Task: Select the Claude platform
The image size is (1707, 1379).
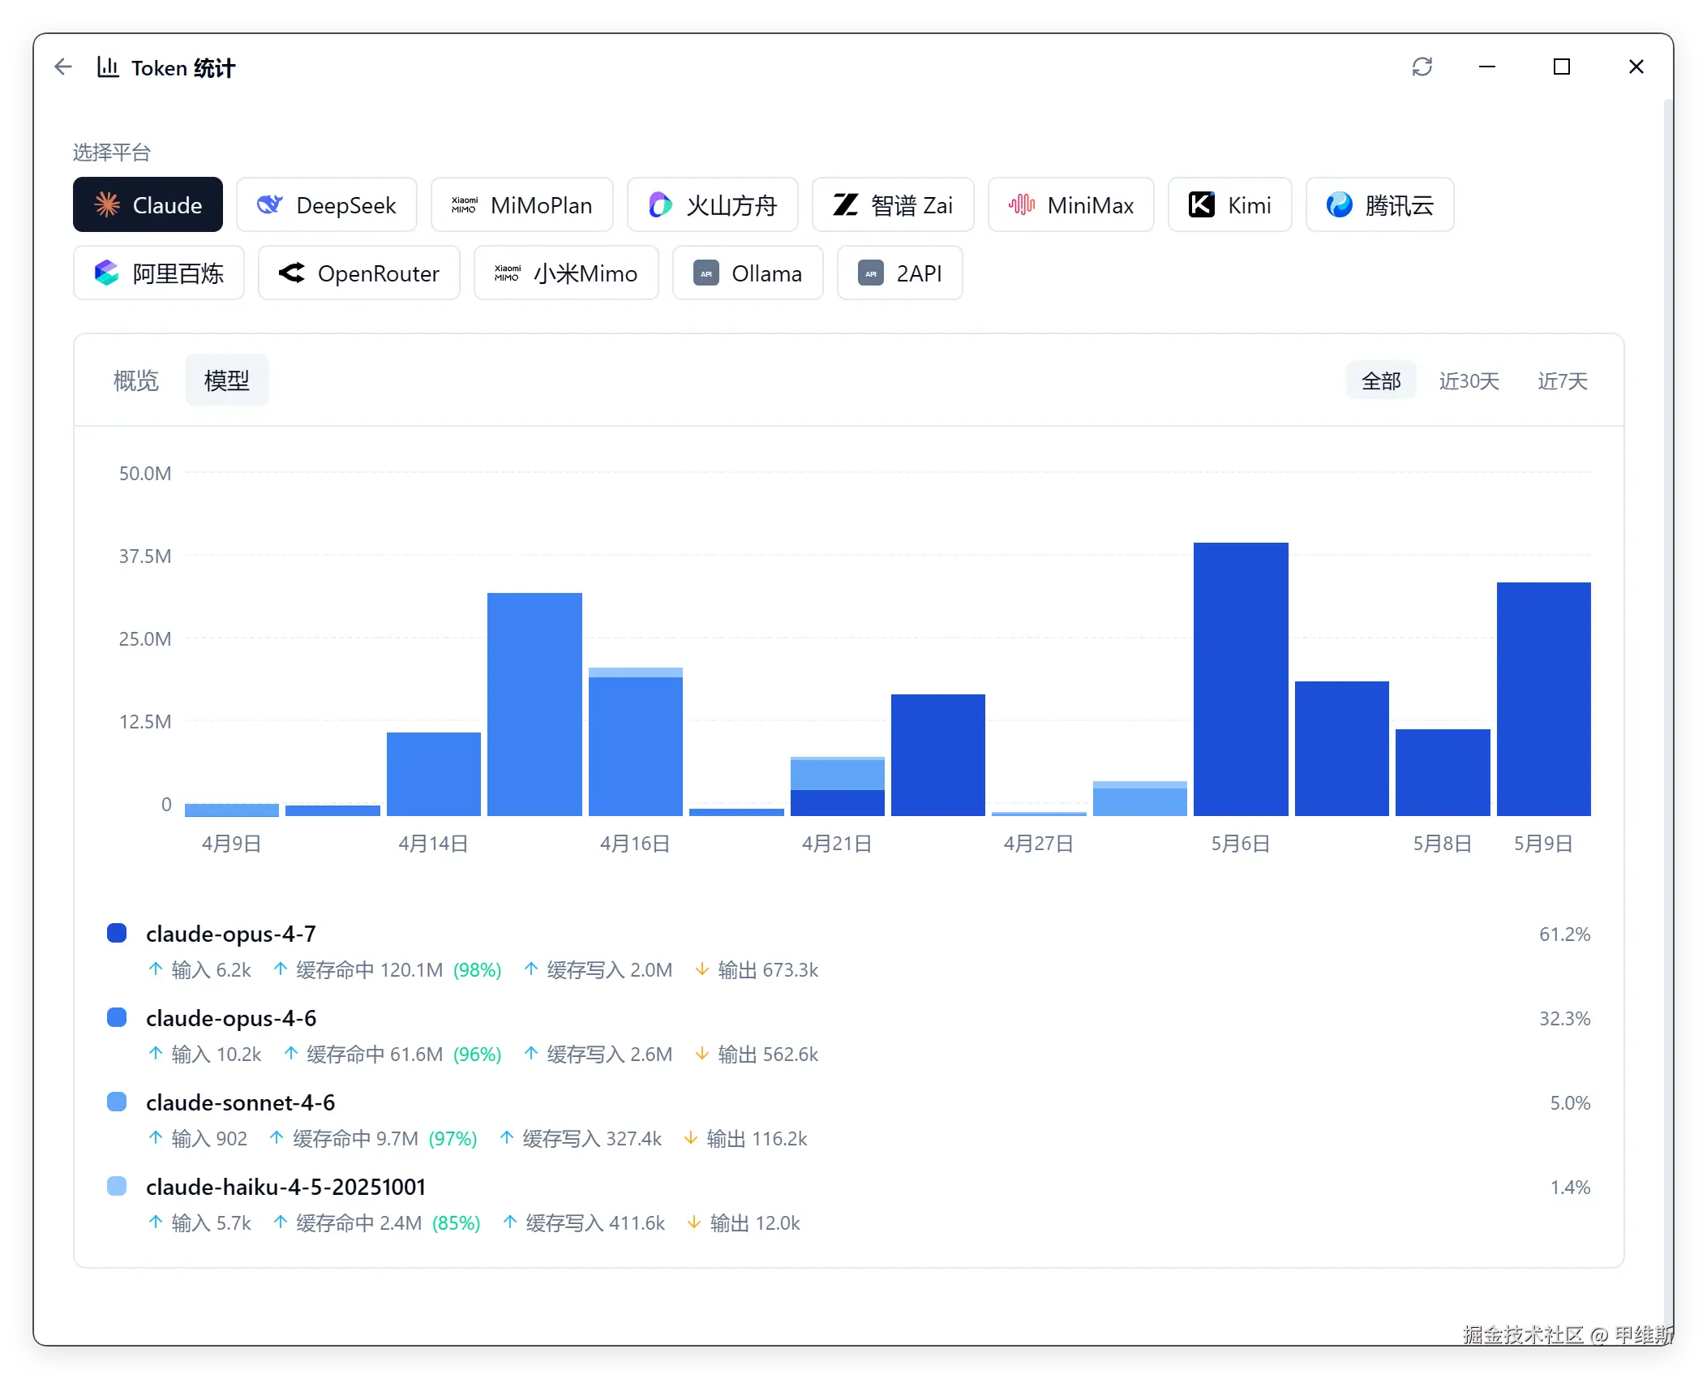Action: [148, 204]
